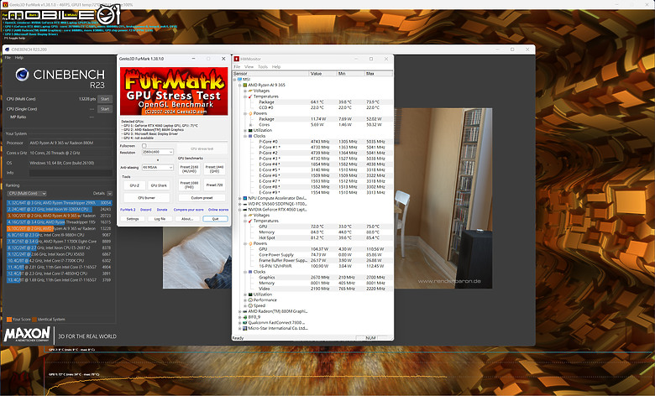Open the File menu in HWMonitor
Screen dimensions: 655x396
click(x=237, y=67)
